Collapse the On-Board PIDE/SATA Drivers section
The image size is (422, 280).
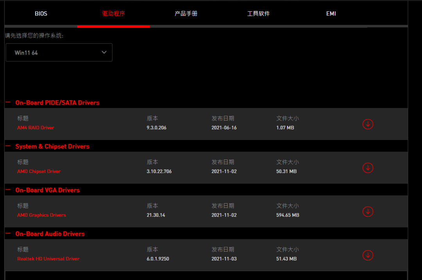[7, 102]
